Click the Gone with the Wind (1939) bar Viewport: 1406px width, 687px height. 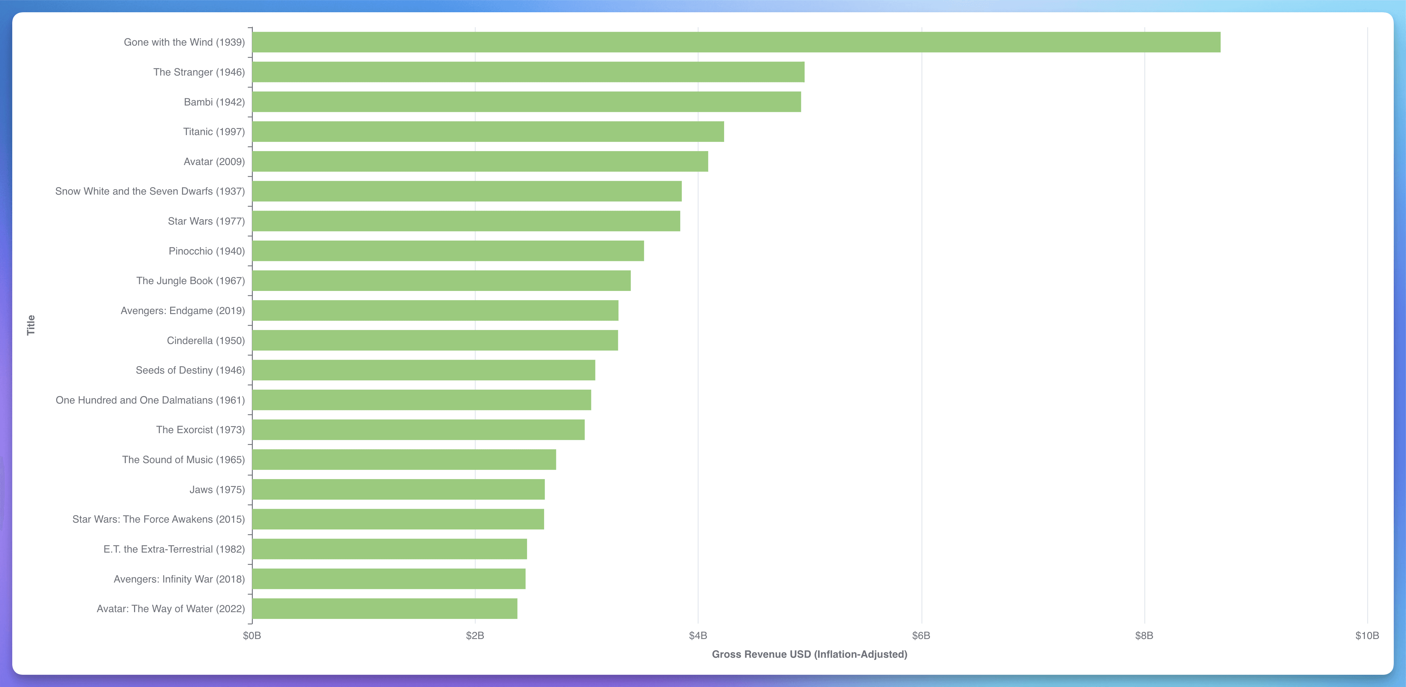[x=736, y=42]
